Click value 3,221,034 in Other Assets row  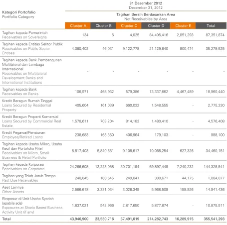(x=105, y=189)
